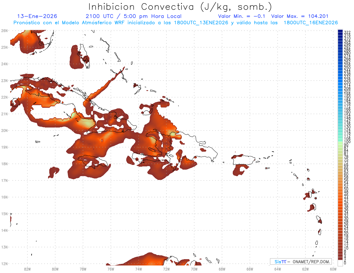Click the 'ONAMET/REP.DOM.' credit box
Viewport: 354px width, 273px height.
[x=301, y=262]
